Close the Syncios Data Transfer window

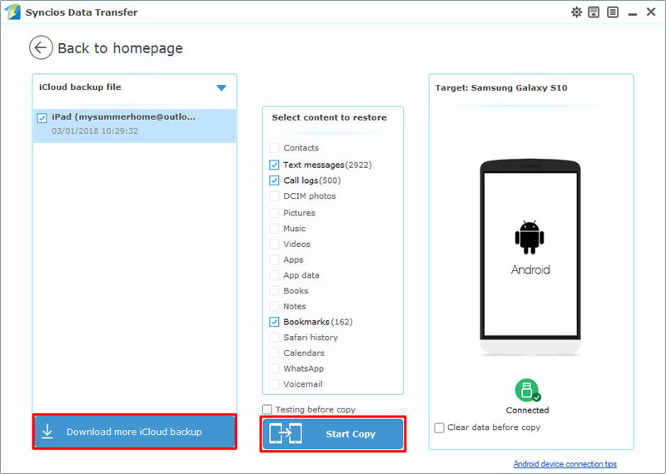point(651,12)
